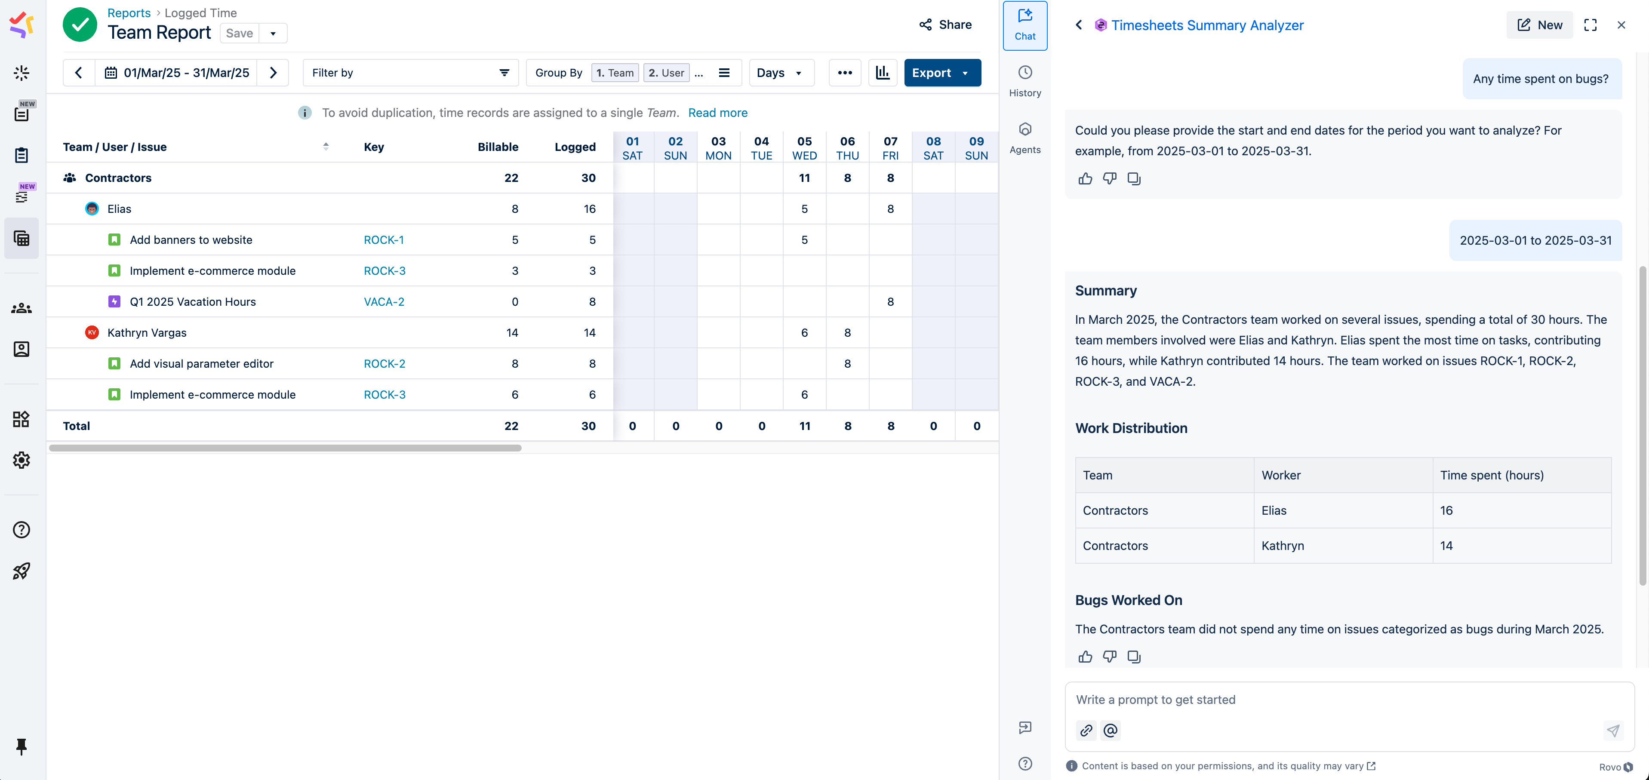Click the fullscreen expand chat icon
1649x780 pixels.
[x=1590, y=25]
